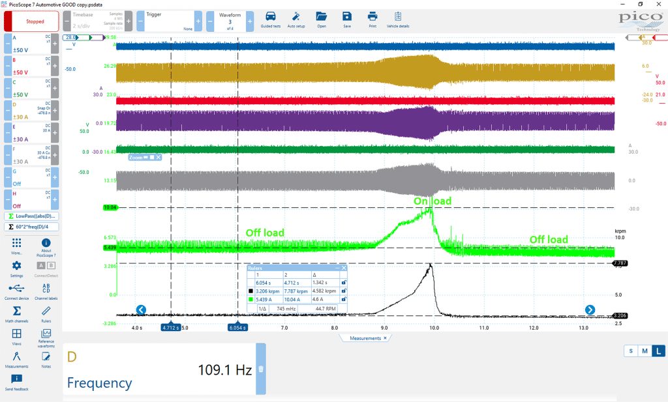The width and height of the screenshot is (668, 402).
Task: Toggle ruler lock for krpm row
Action: tap(343, 291)
